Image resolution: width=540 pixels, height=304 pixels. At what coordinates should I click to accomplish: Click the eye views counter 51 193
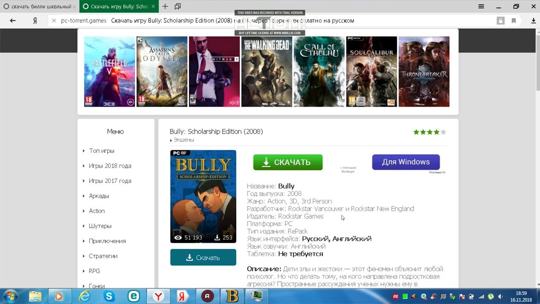(188, 238)
